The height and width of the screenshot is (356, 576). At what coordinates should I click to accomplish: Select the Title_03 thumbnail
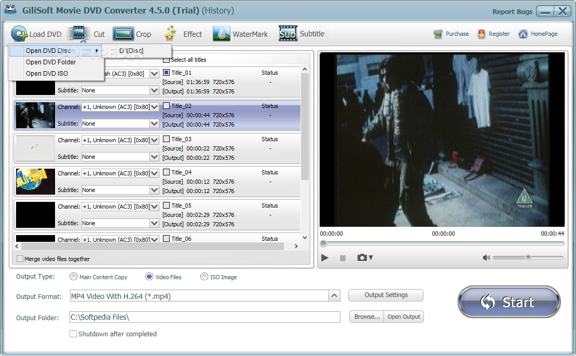pyautogui.click(x=35, y=148)
